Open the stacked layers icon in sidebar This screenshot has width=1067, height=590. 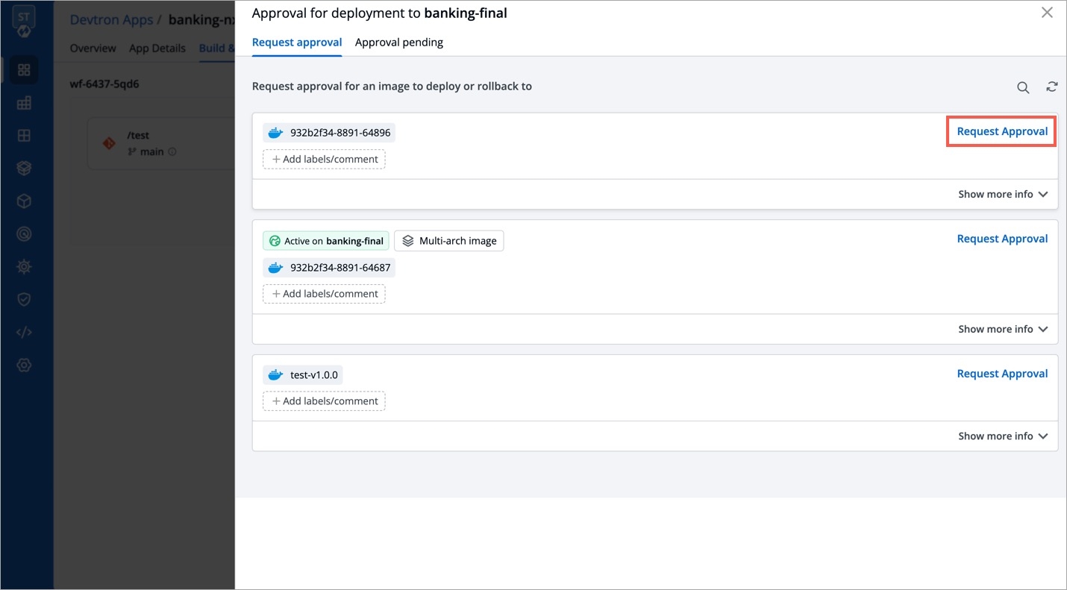pyautogui.click(x=24, y=169)
